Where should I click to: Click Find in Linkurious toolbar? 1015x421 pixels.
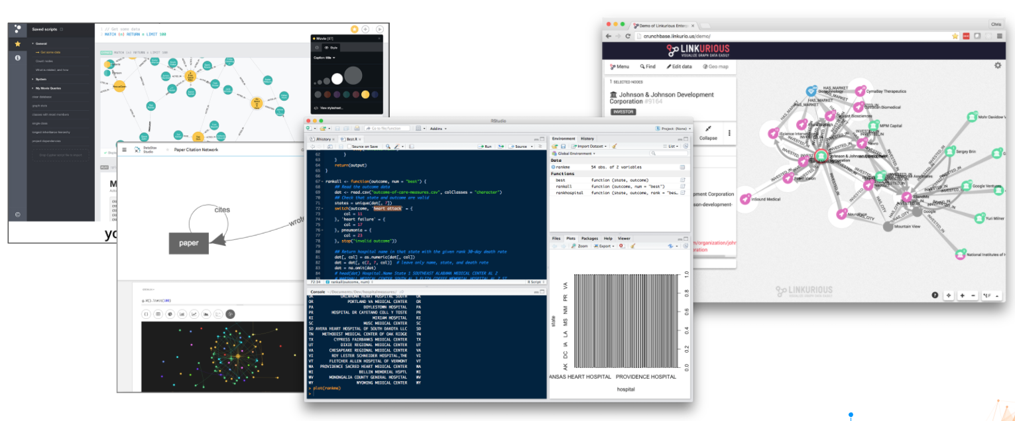click(x=648, y=66)
